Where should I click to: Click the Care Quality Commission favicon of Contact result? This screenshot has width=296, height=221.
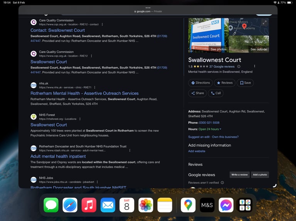click(x=34, y=22)
